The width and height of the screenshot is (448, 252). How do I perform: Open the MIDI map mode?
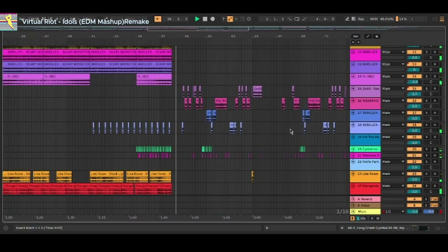pos(374,19)
